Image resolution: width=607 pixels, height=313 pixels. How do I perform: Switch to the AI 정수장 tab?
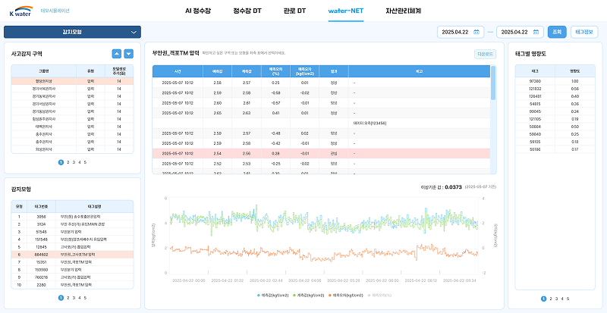tap(198, 11)
